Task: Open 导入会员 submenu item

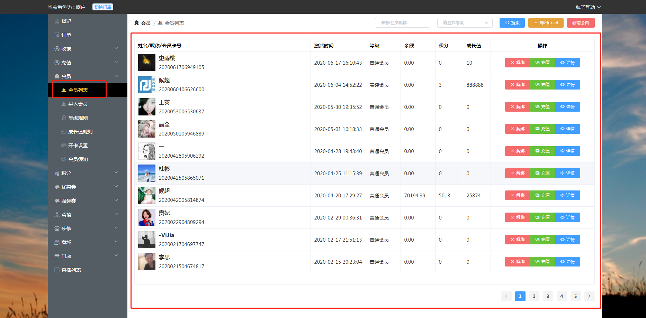Action: [x=87, y=104]
